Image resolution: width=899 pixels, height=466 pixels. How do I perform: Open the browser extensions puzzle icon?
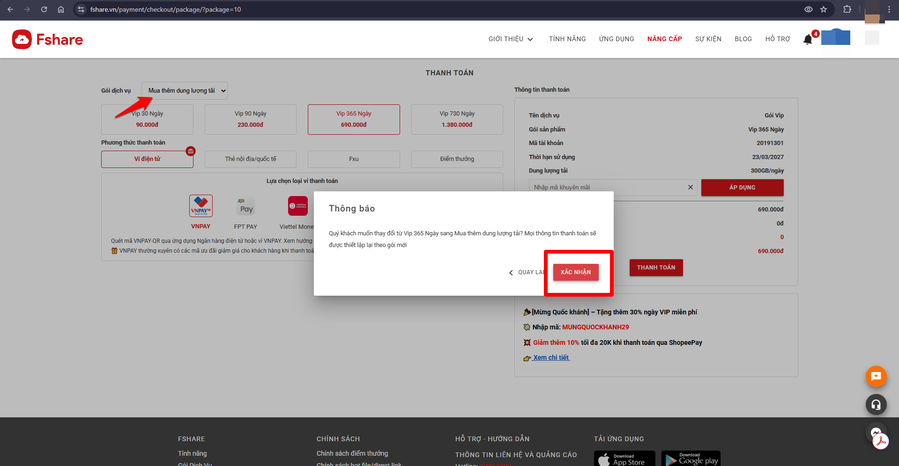pyautogui.click(x=847, y=9)
